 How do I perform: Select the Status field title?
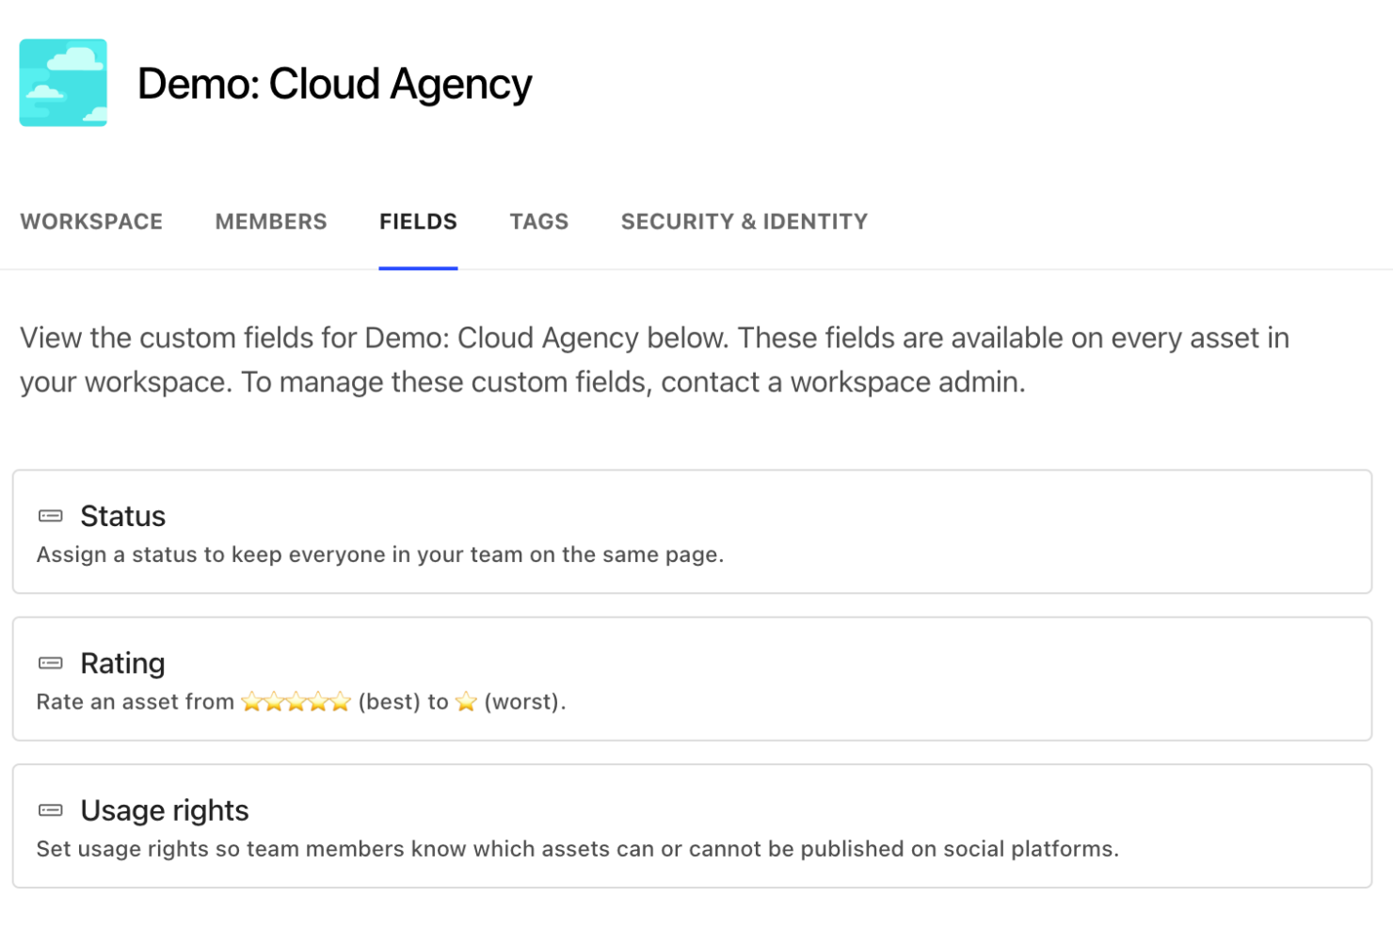[123, 516]
